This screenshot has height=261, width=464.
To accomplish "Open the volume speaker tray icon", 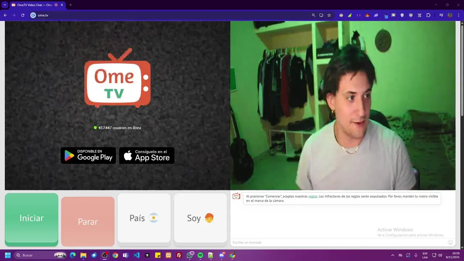I will click(440, 255).
